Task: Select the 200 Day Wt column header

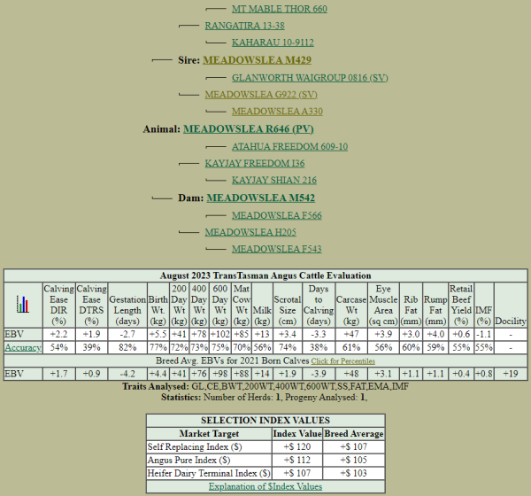Action: [x=179, y=305]
